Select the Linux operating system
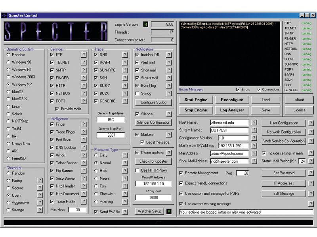Screen dimensions: 317x237 point(8,106)
